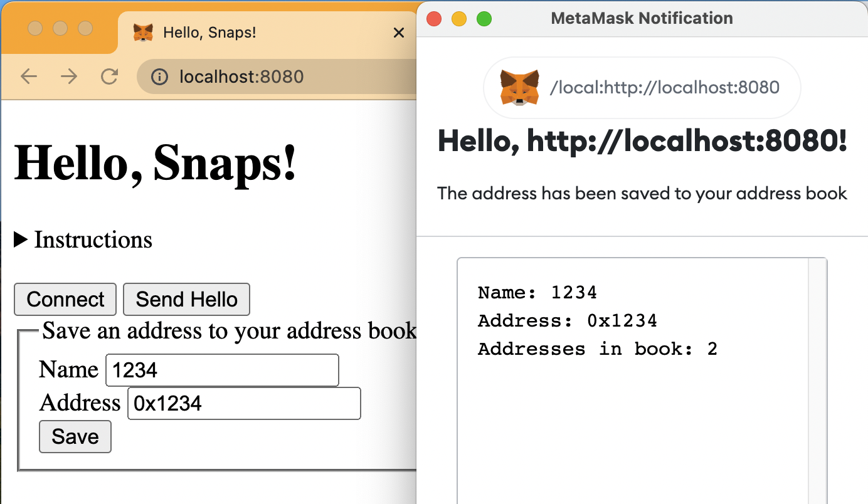This screenshot has height=504, width=868.
Task: Expand the Instructions disclosure triangle
Action: tap(21, 239)
